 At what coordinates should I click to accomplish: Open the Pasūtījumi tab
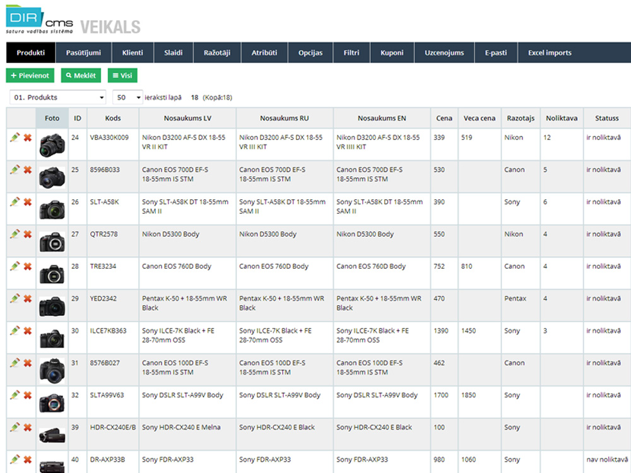coord(83,53)
